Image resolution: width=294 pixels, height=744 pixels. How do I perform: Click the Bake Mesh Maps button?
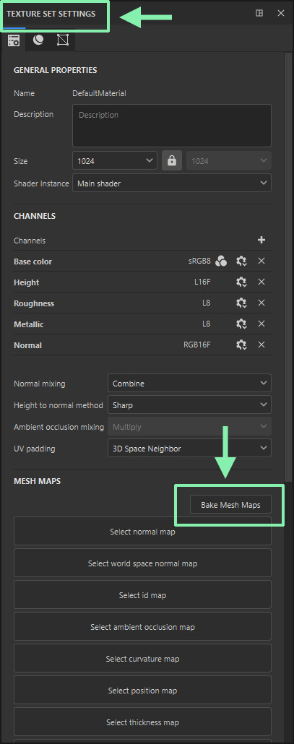tap(230, 505)
